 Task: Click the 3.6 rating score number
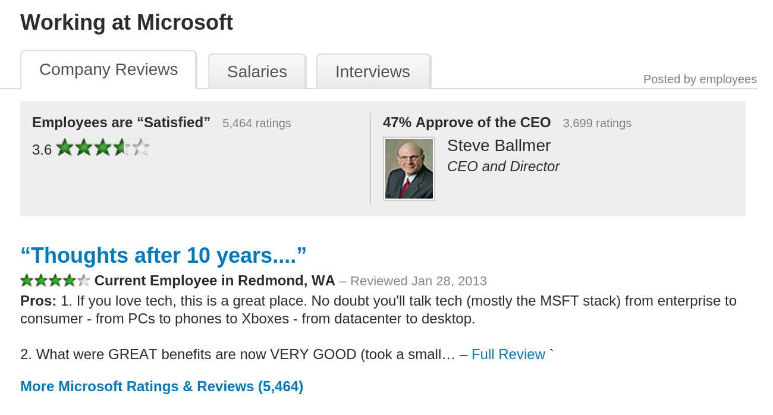(x=42, y=149)
